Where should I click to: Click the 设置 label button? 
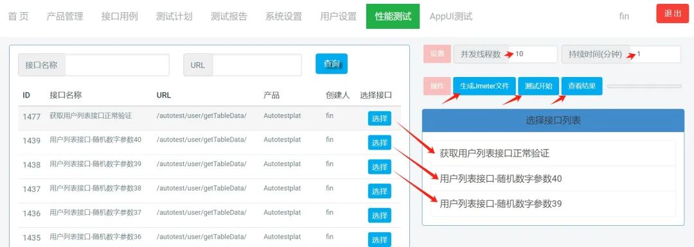point(438,53)
